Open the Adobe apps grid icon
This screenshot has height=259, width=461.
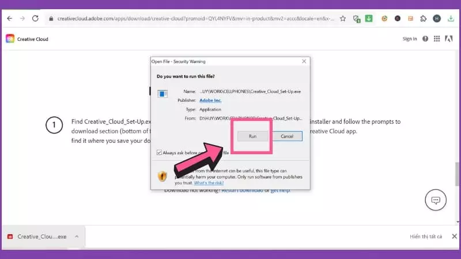437,39
